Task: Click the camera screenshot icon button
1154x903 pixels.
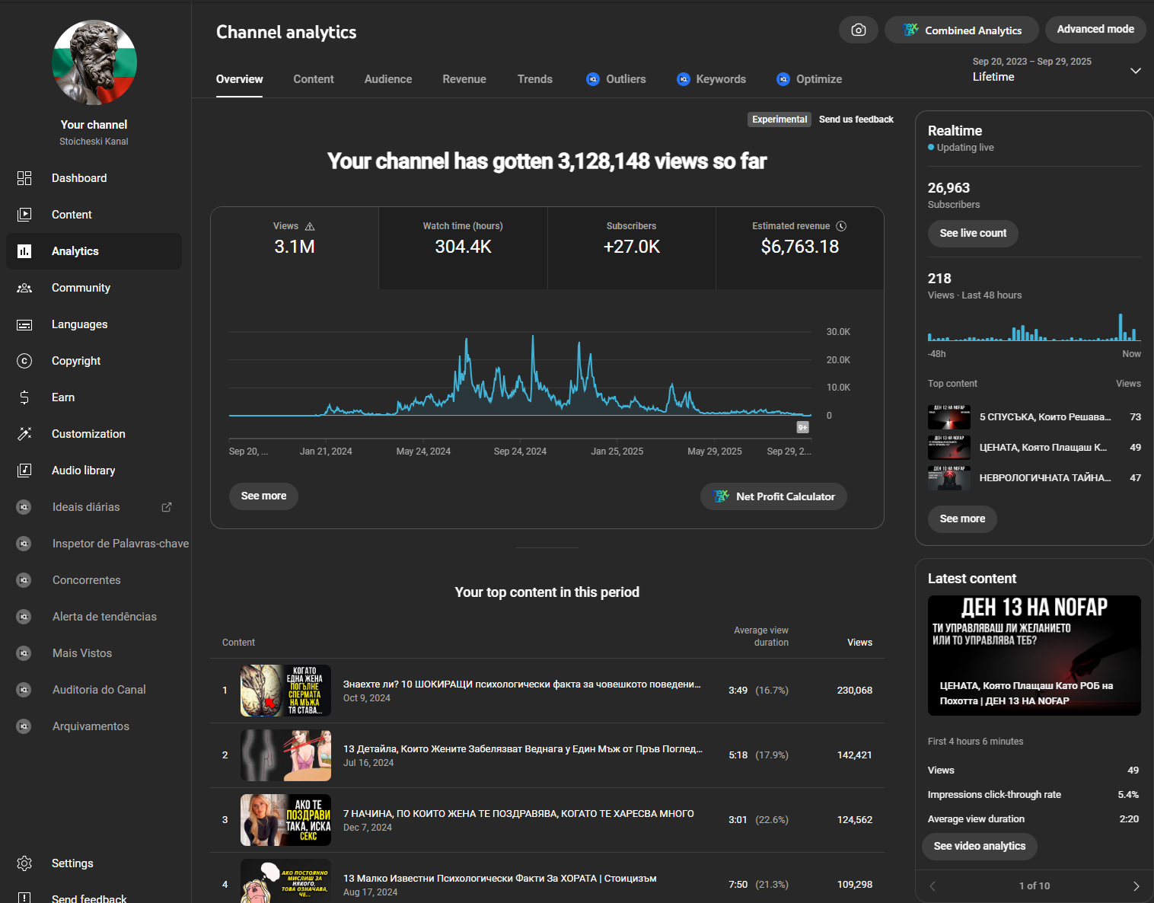Action: pos(859,30)
